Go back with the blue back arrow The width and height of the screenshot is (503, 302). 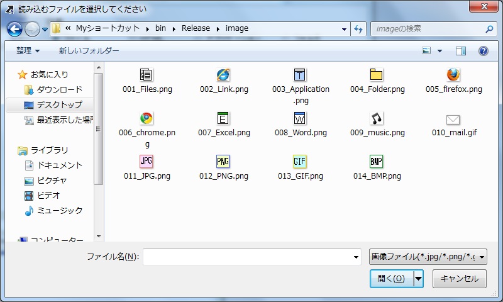tap(14, 29)
